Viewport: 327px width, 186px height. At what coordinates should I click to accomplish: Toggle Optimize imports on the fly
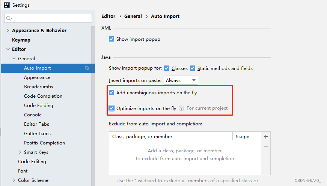[x=112, y=108]
